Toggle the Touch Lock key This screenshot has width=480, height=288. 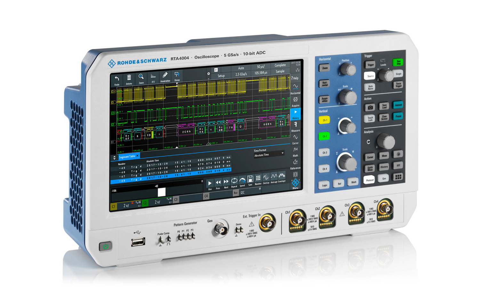[x=370, y=119]
